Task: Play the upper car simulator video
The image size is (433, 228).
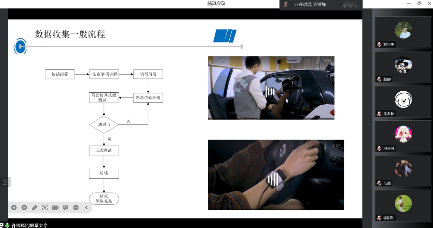Action: point(271,91)
